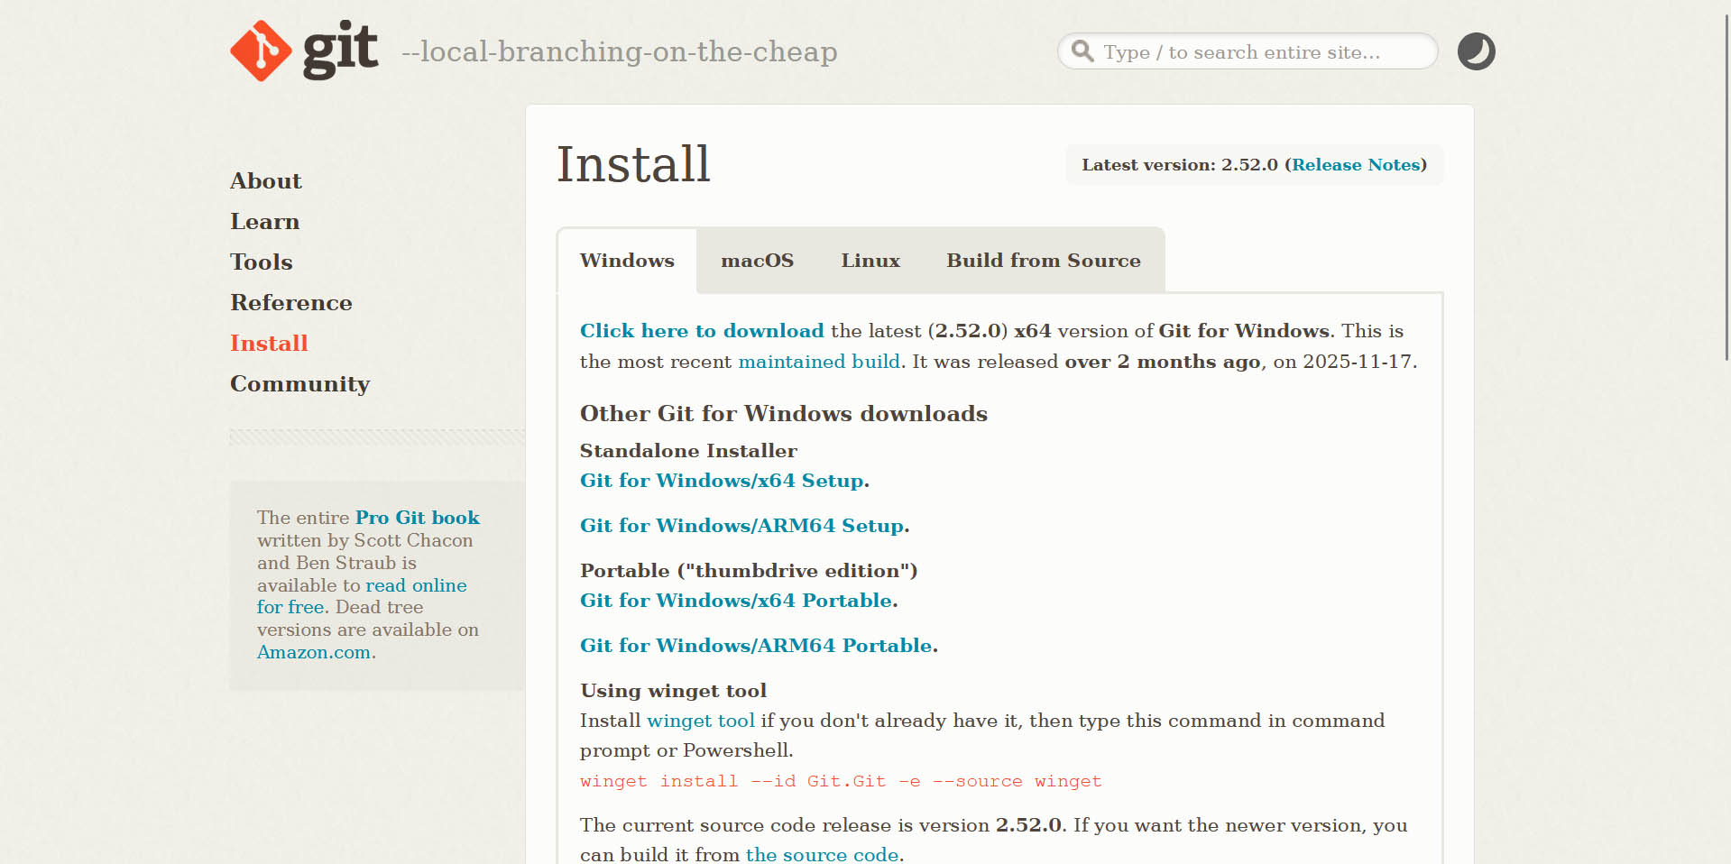Click the 'read online for free' link
1731x864 pixels.
[362, 596]
